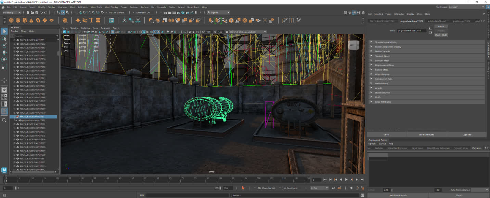Viewport: 490px width, 198px height.
Task: Open the Modeling menu set dropdown
Action: [x=12, y=13]
